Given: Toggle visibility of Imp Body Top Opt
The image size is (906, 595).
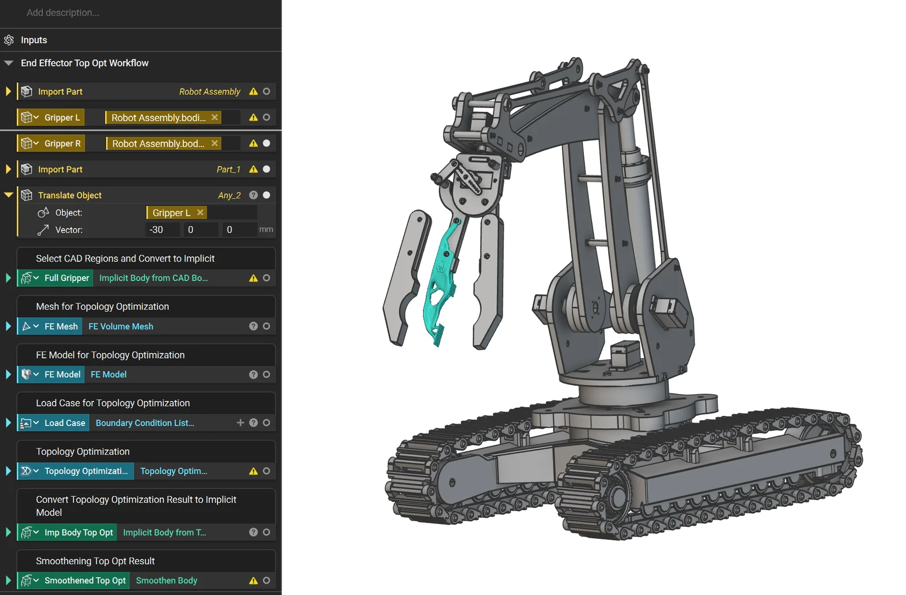Looking at the screenshot, I should click(x=267, y=532).
